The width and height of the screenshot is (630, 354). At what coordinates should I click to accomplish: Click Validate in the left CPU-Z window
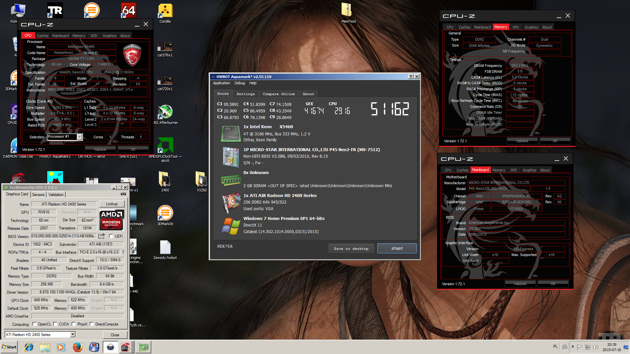tap(100, 149)
